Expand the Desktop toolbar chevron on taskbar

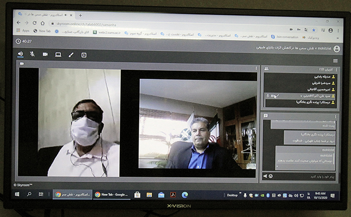tap(240, 193)
